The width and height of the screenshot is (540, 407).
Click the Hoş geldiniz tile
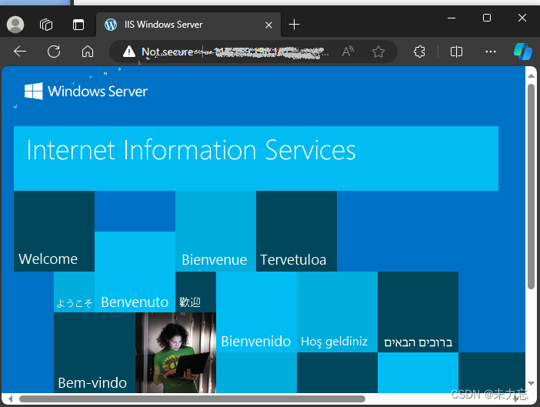coord(337,312)
